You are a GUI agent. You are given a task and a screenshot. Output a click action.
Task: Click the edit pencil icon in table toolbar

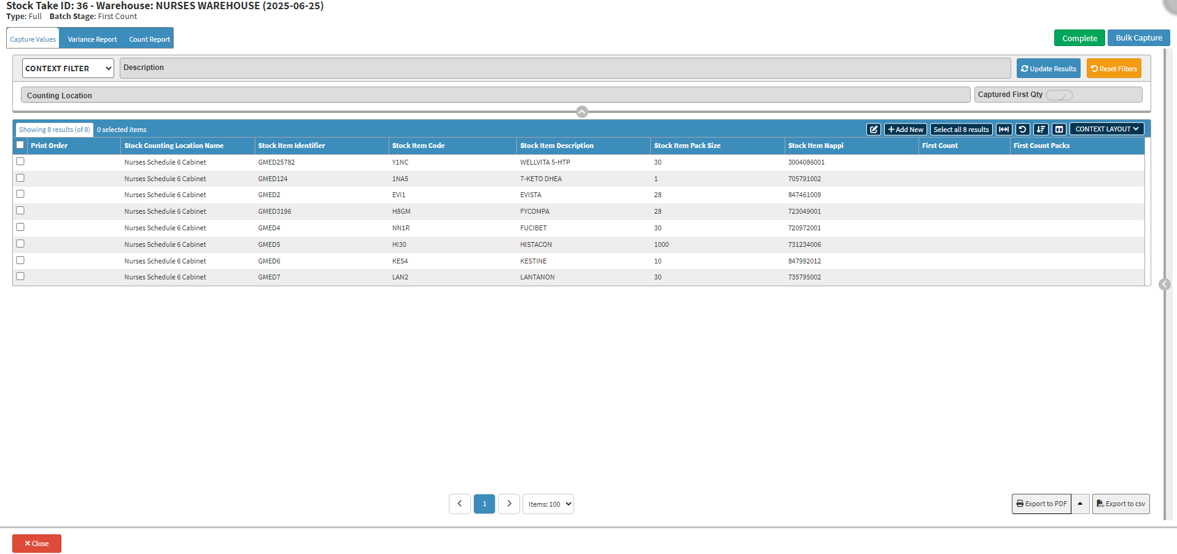[873, 130]
